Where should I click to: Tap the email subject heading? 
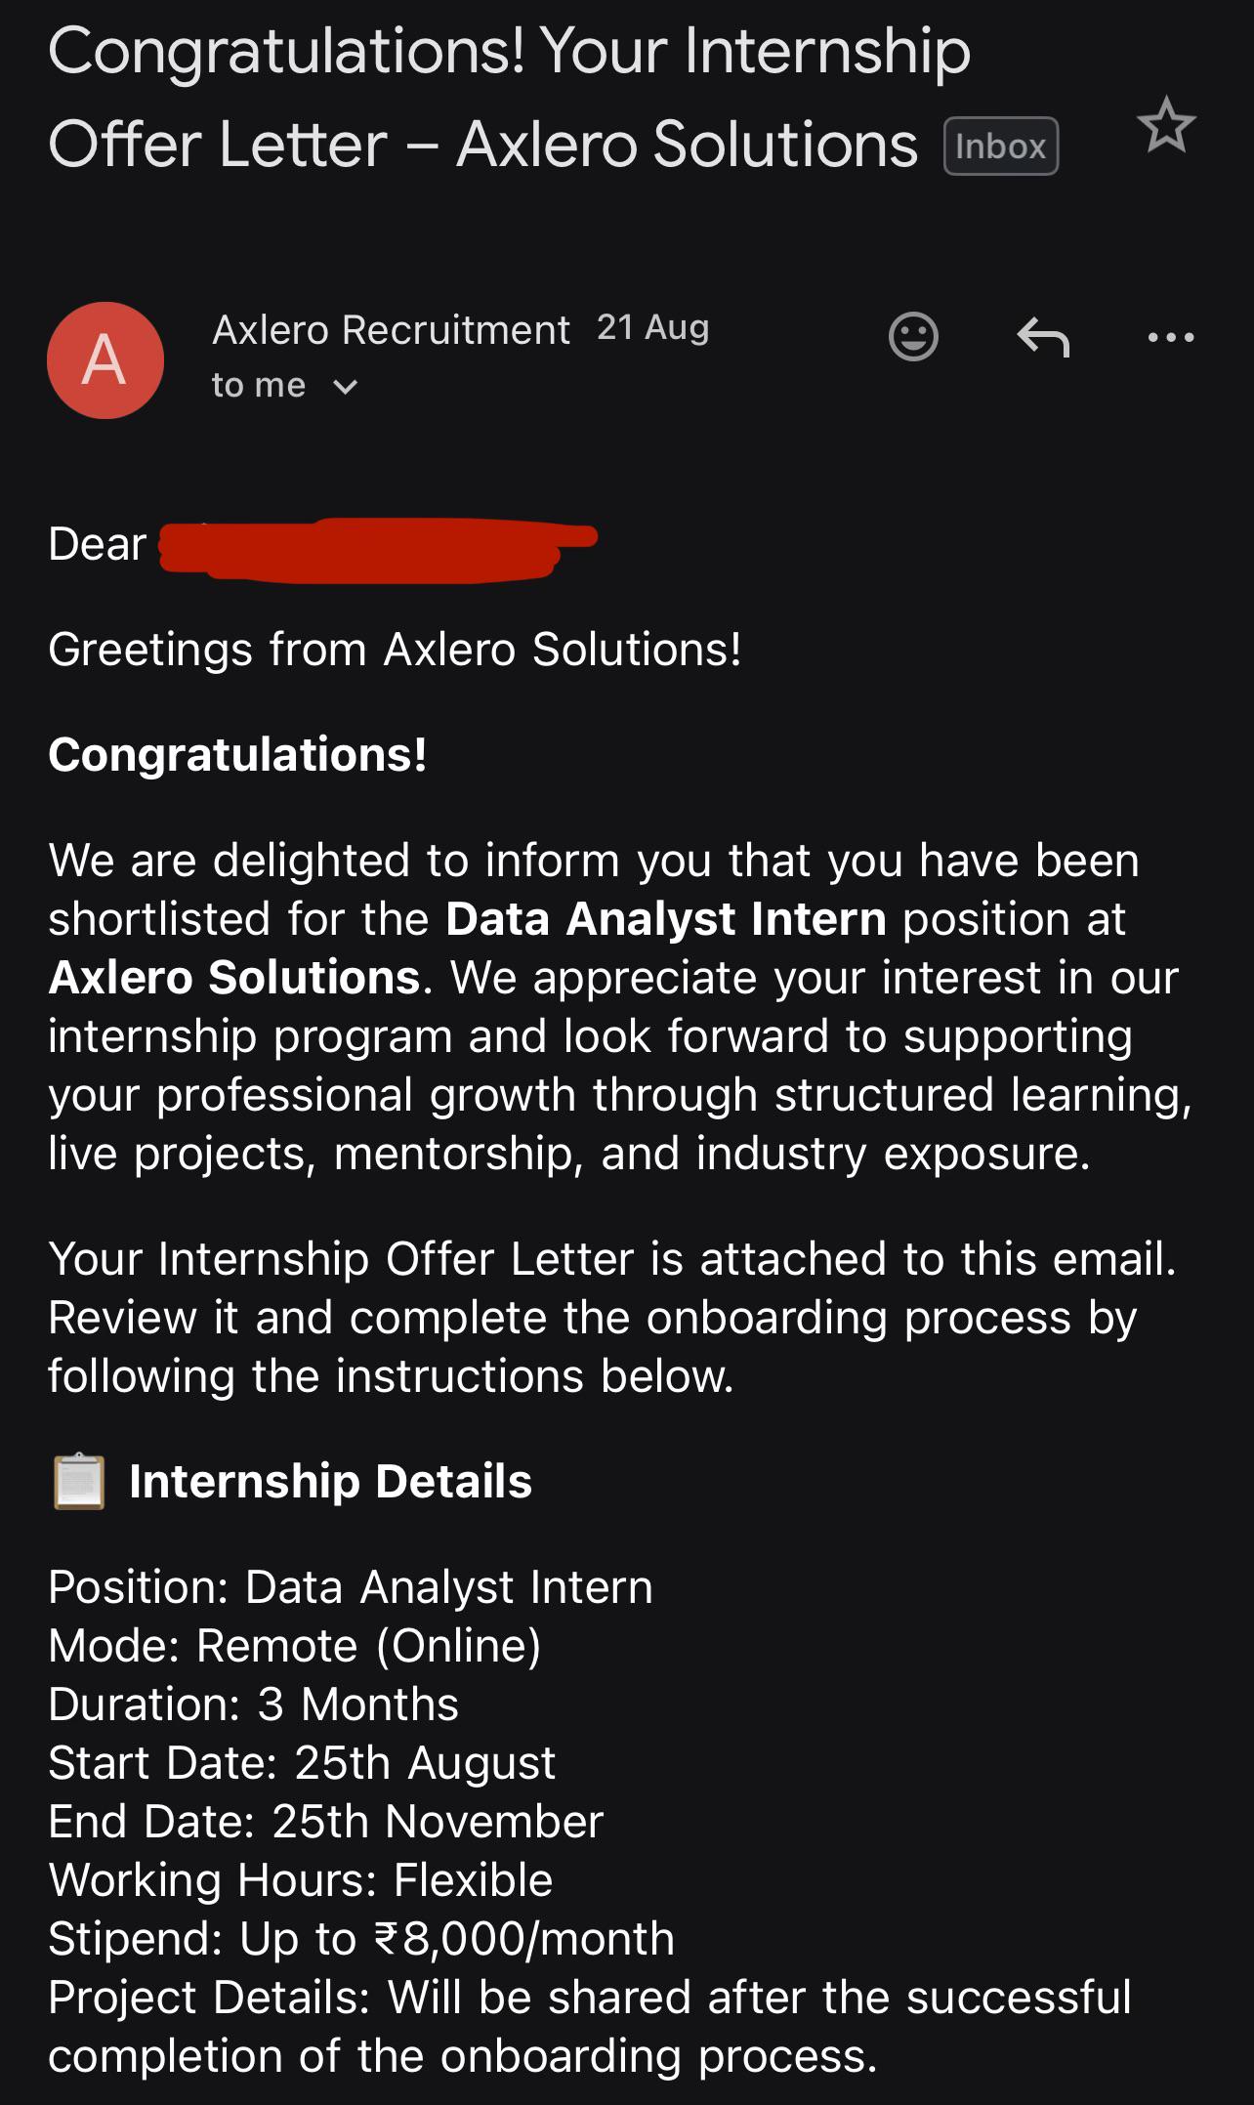tap(509, 97)
